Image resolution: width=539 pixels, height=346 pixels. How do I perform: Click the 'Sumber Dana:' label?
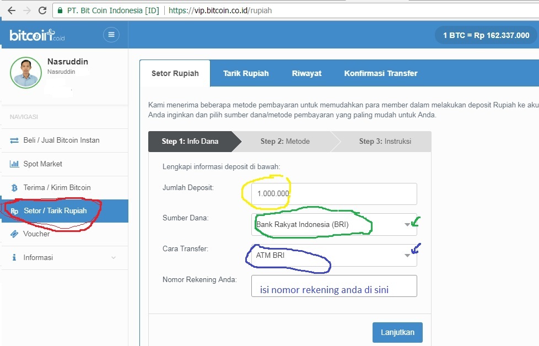click(x=186, y=218)
